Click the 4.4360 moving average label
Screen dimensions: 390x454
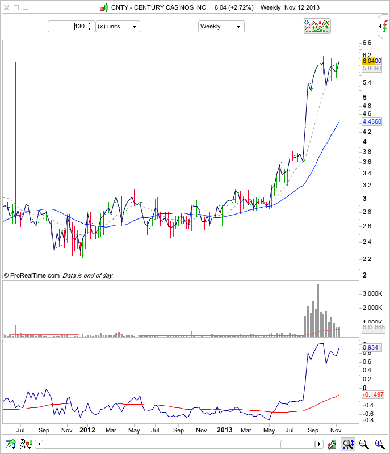(372, 121)
